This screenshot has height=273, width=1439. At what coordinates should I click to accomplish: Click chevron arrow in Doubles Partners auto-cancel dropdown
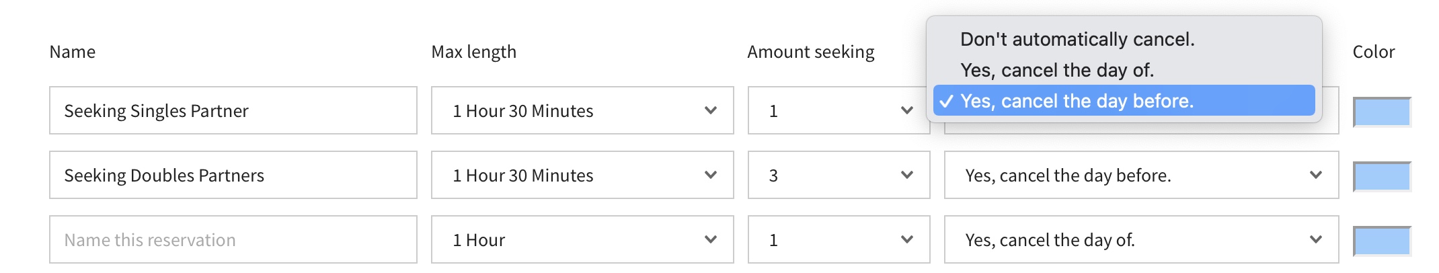(1316, 175)
